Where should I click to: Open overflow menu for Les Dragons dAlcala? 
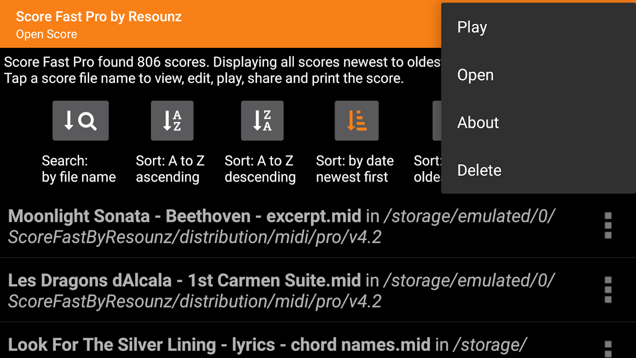607,290
